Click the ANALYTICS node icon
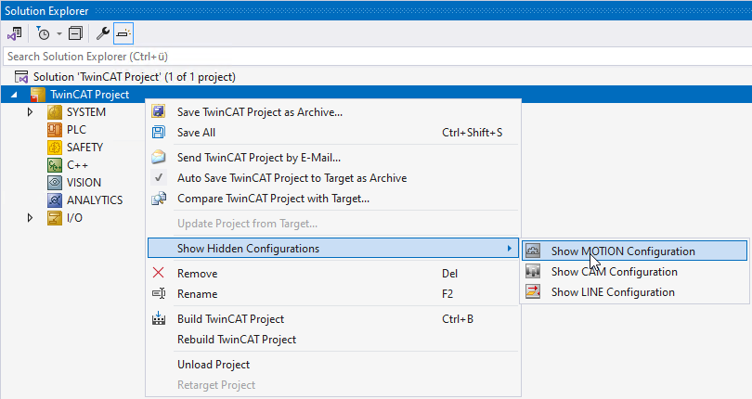This screenshot has width=752, height=399. coord(55,200)
